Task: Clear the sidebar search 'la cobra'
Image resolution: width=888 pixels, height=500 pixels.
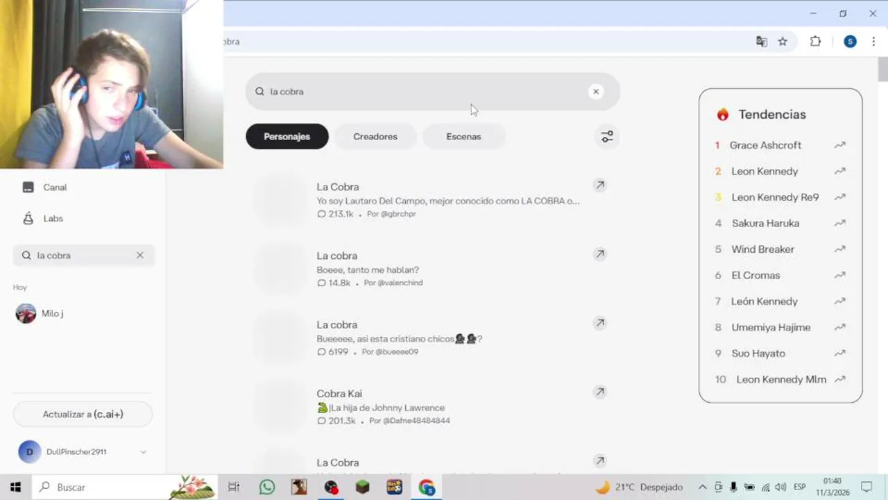Action: [140, 256]
